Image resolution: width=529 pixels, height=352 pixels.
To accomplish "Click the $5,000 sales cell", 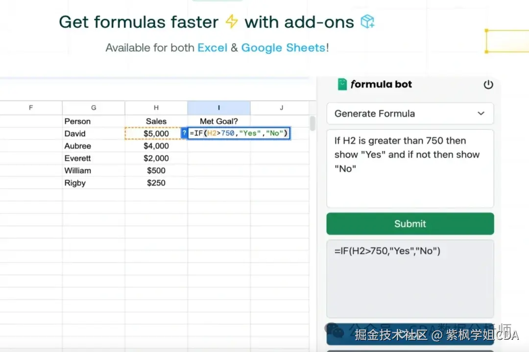I will (x=156, y=134).
